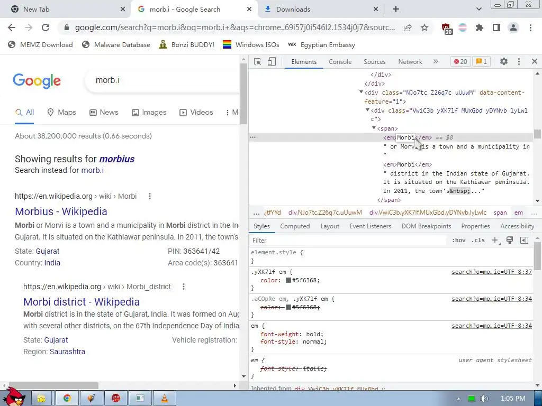542x406 pixels.
Task: Select the Images search filter
Action: click(149, 112)
